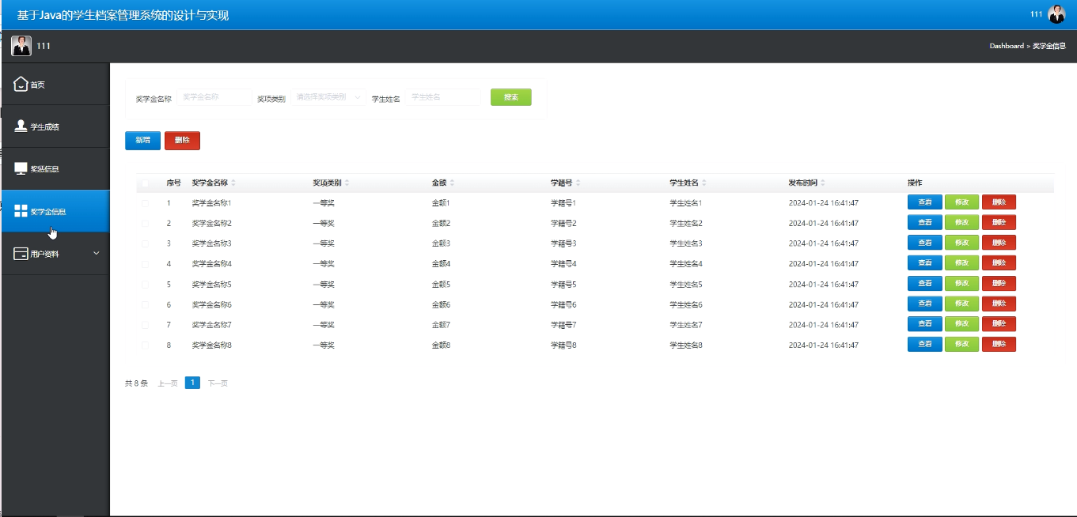Click 查看 for row 奖学金名称4

click(924, 262)
